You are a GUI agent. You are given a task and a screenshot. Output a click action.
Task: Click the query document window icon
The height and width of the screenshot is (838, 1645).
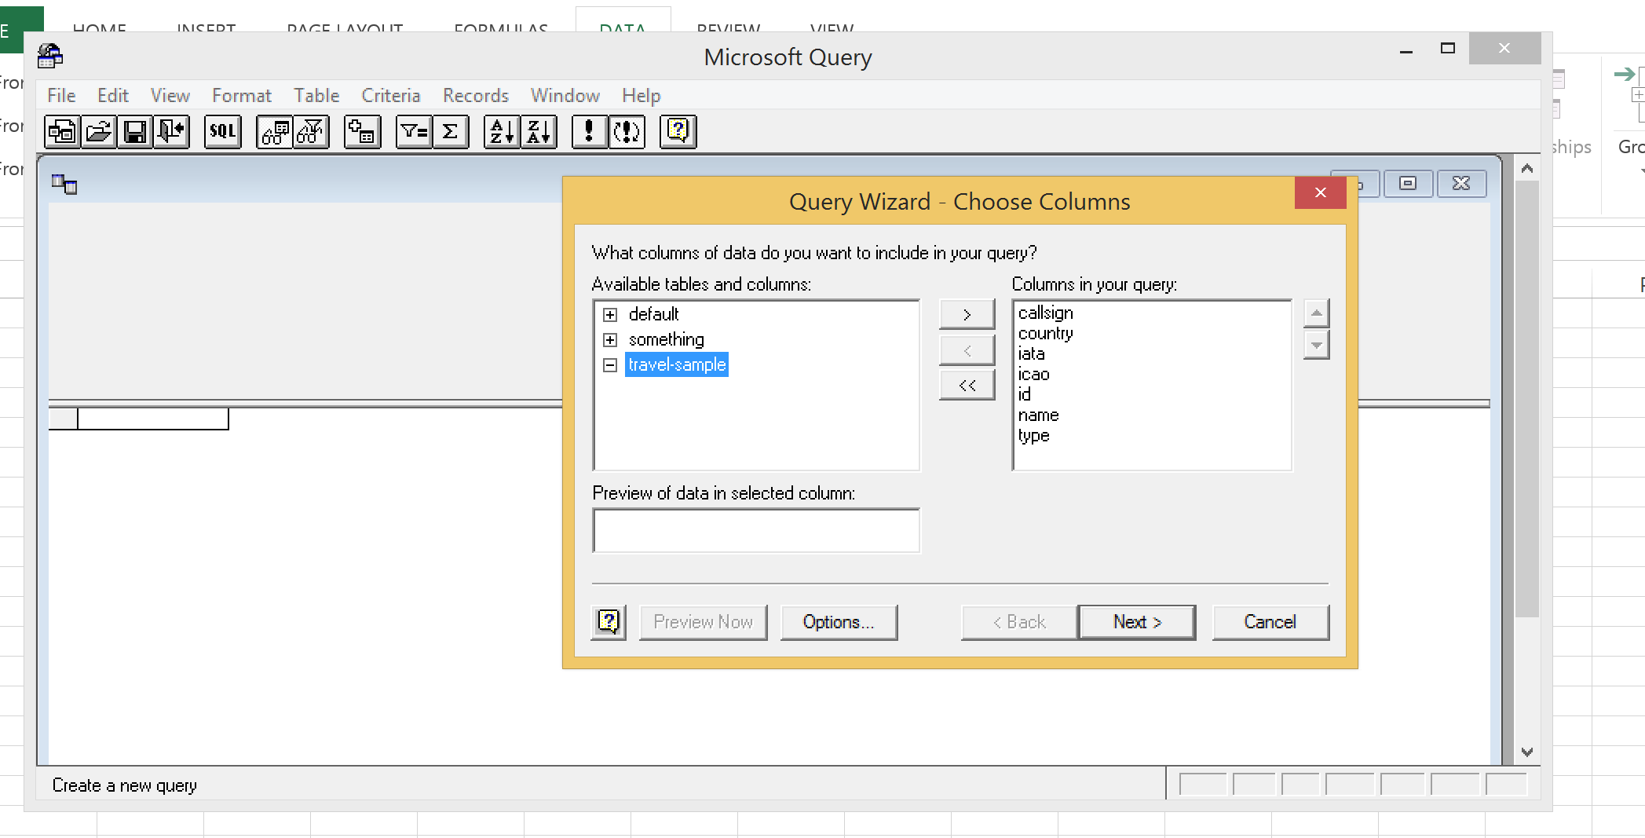tap(64, 185)
